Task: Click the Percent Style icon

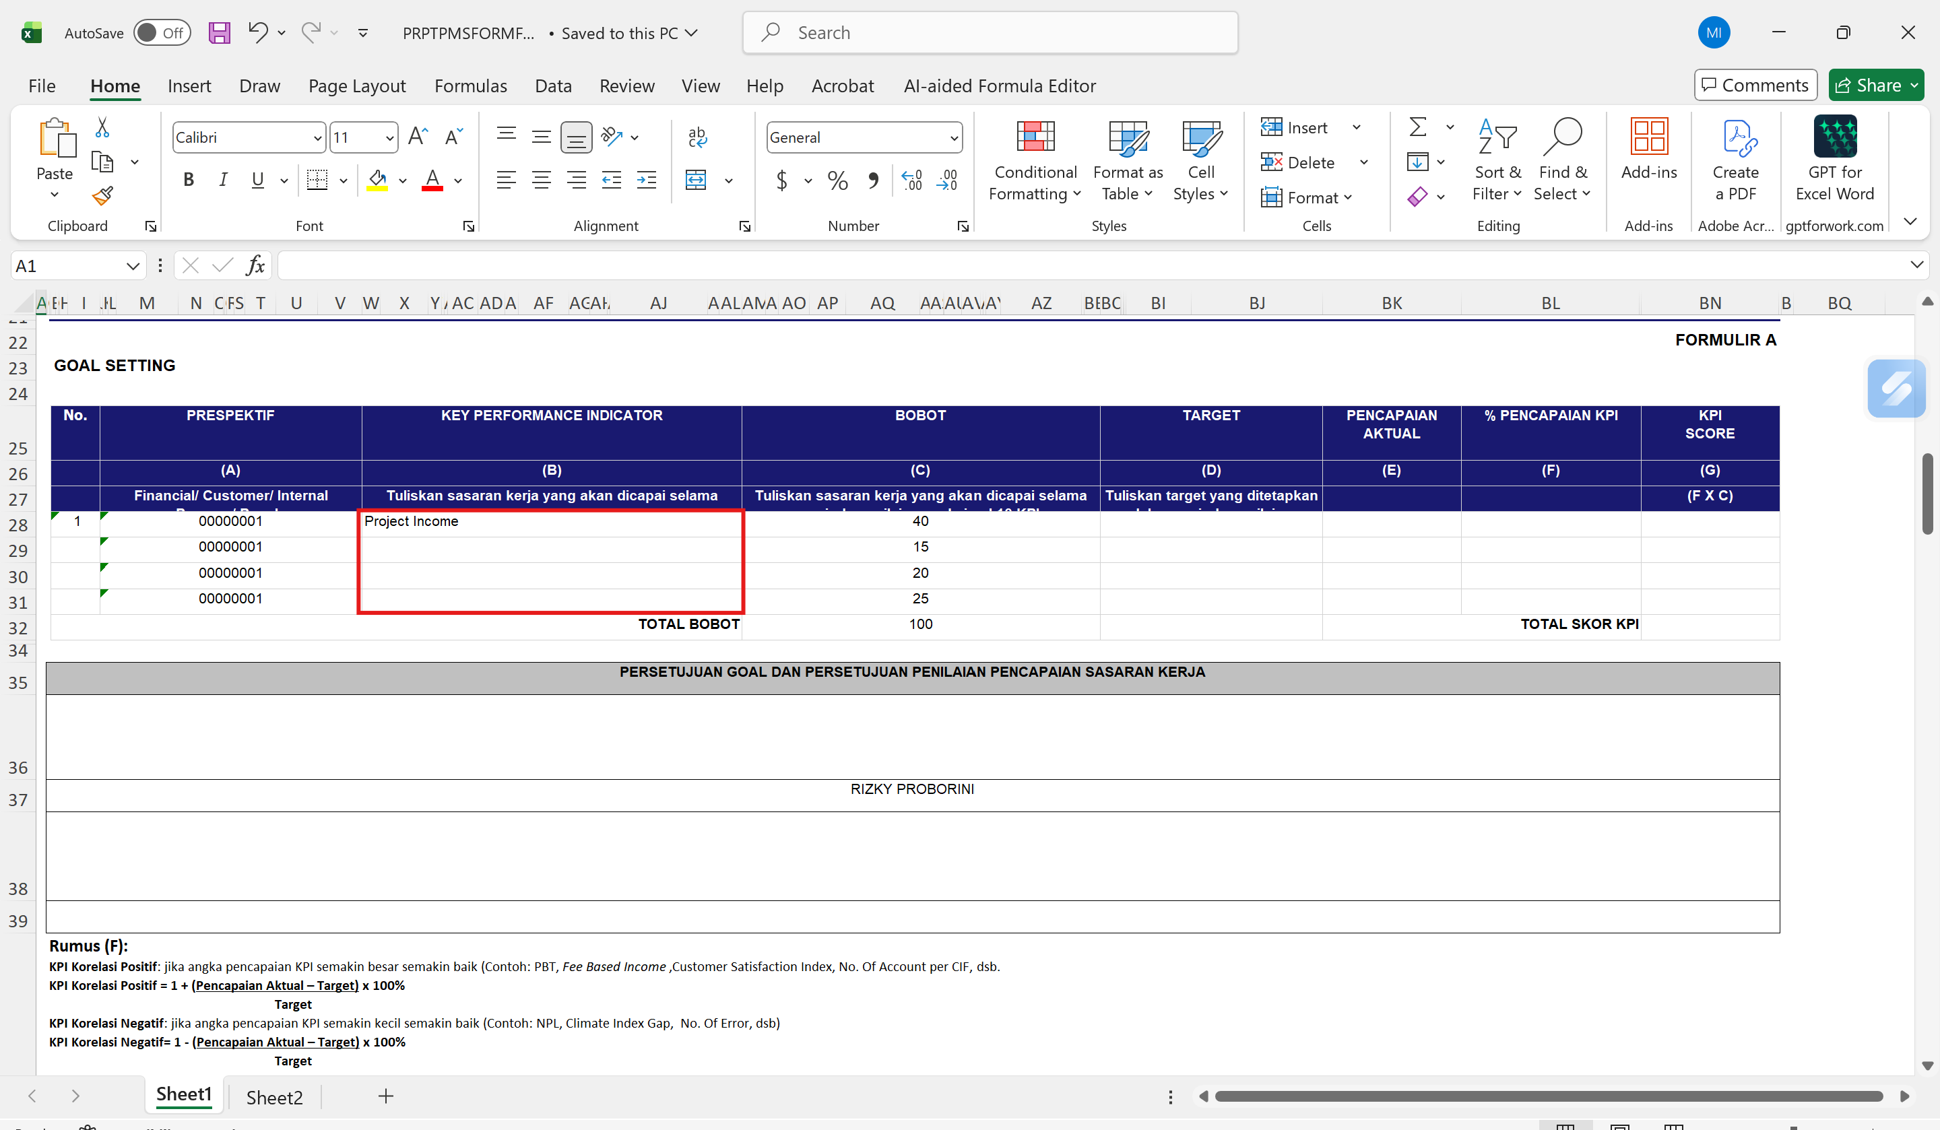Action: pos(837,180)
